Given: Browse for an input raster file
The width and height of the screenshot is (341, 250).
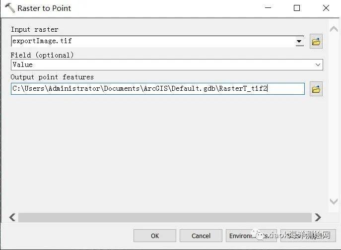Looking at the screenshot, I should pos(316,42).
